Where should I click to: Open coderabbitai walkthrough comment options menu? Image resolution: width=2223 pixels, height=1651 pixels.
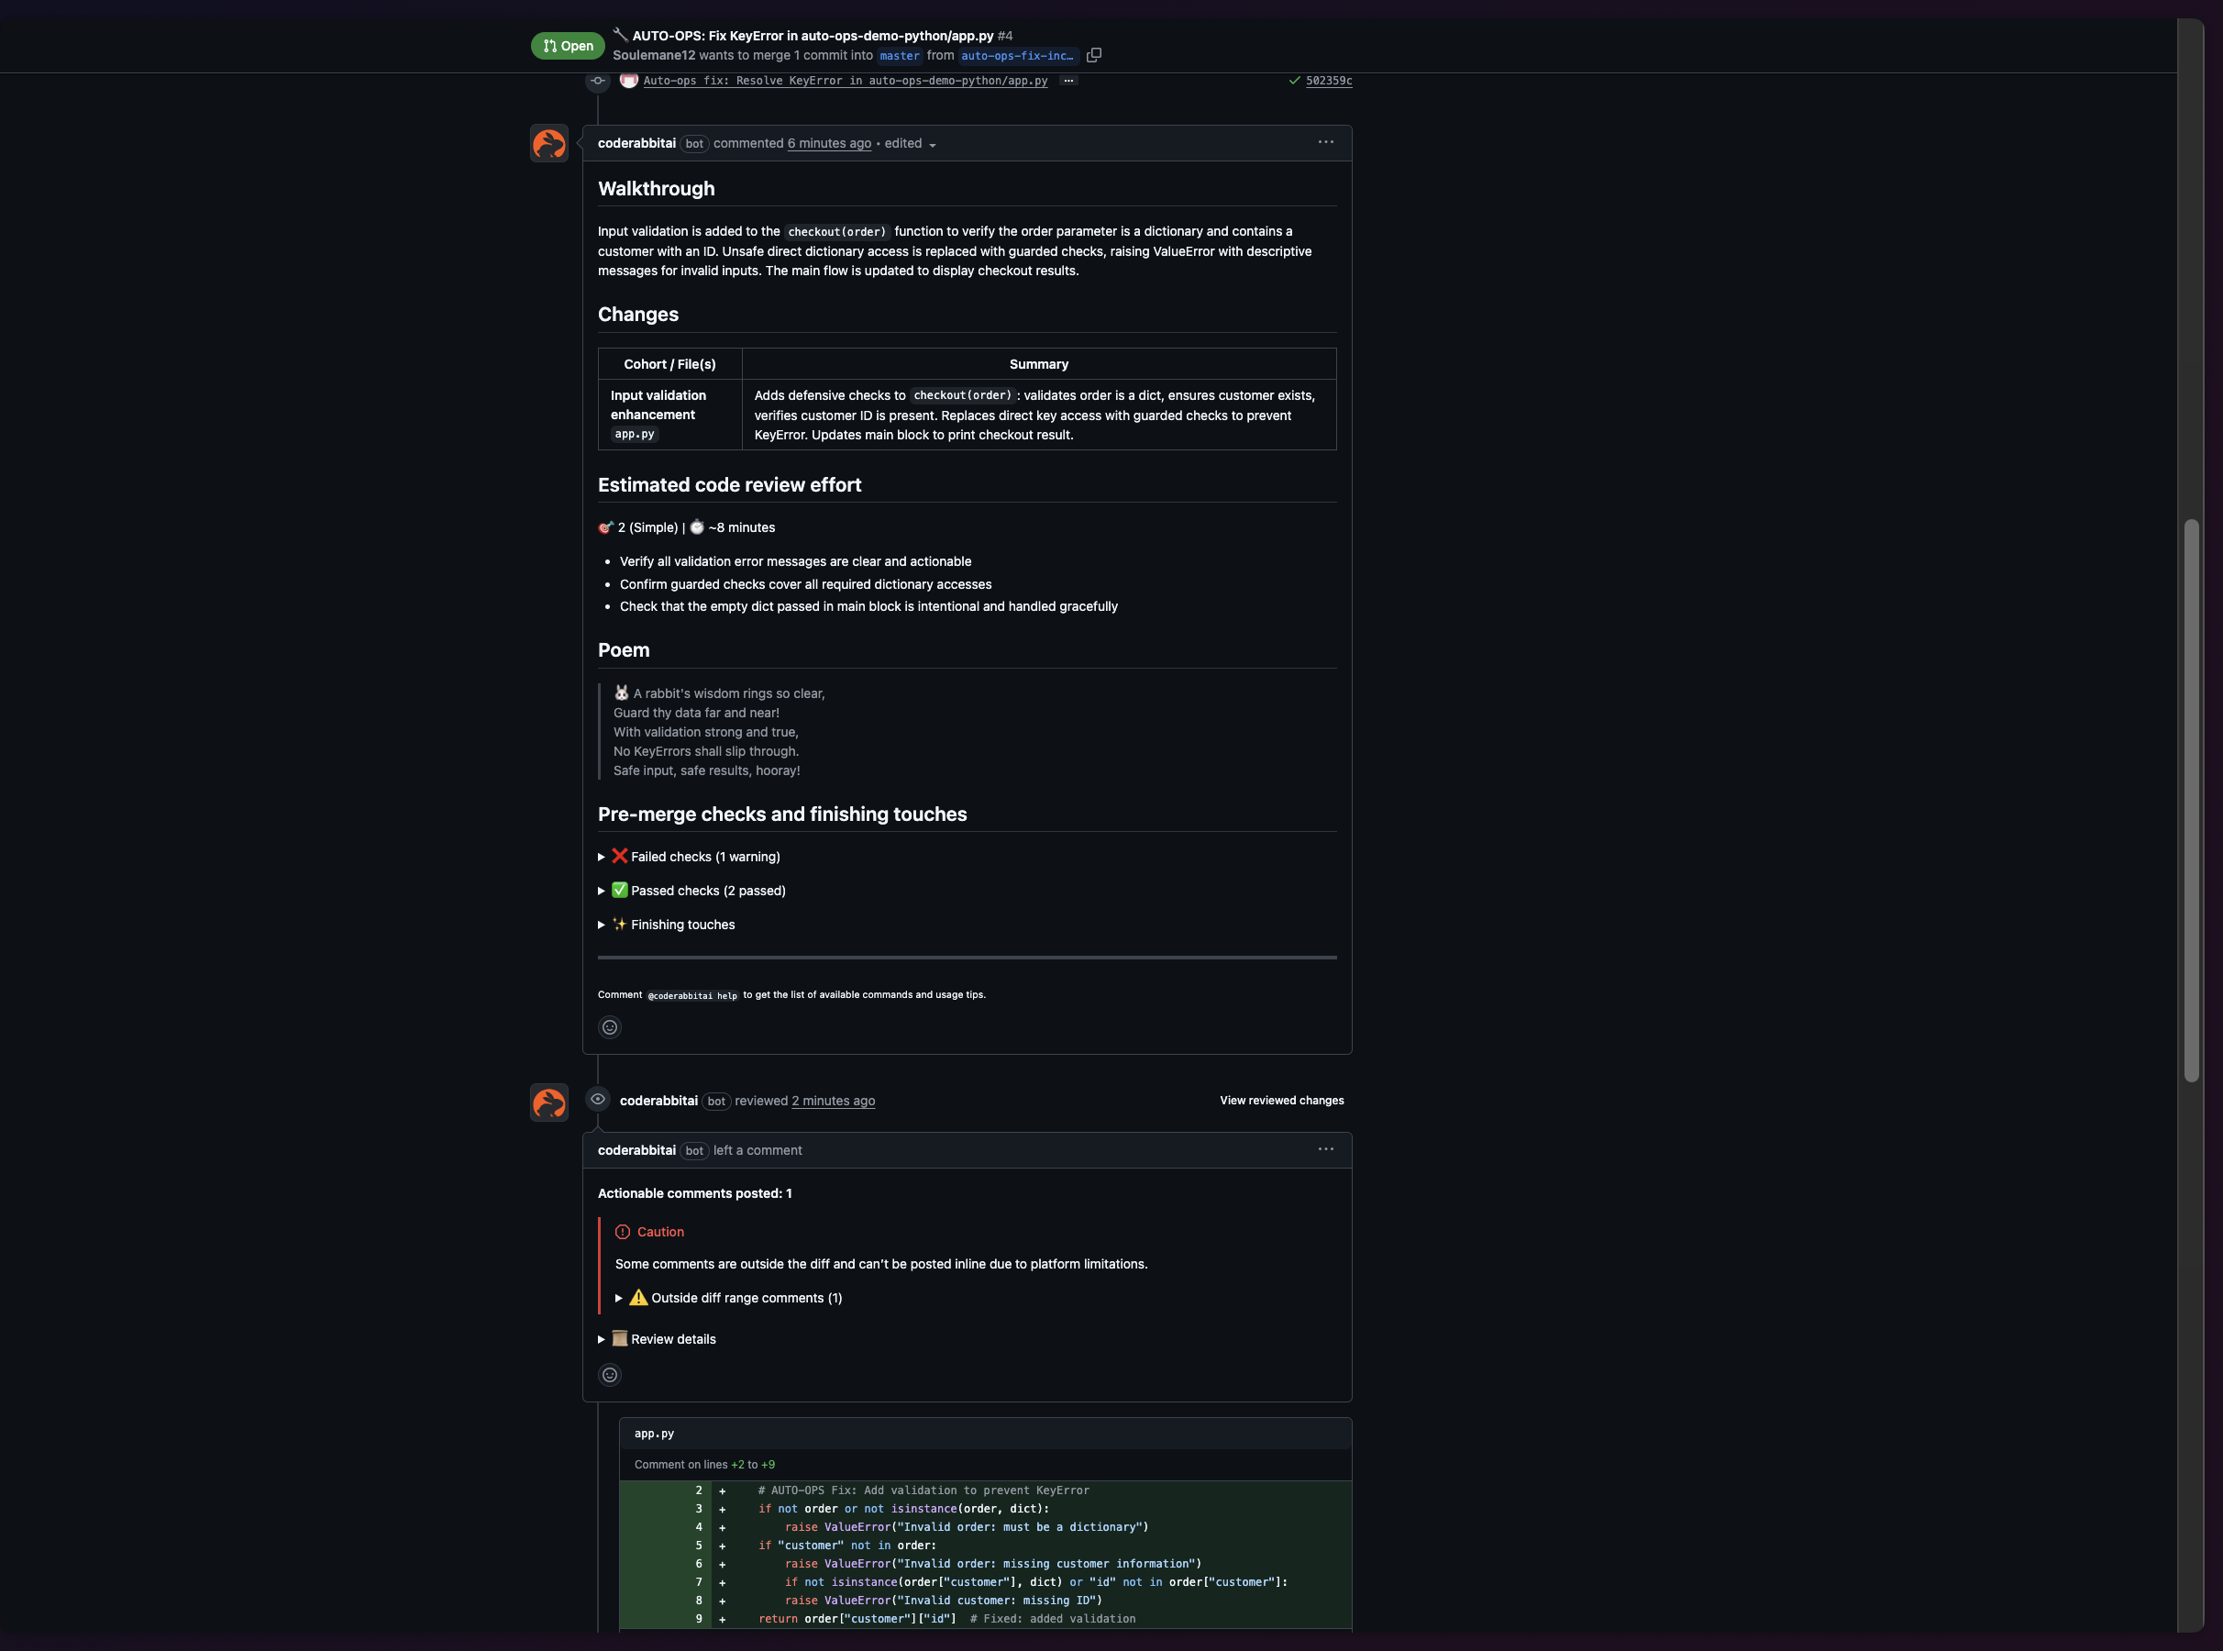[x=1325, y=143]
